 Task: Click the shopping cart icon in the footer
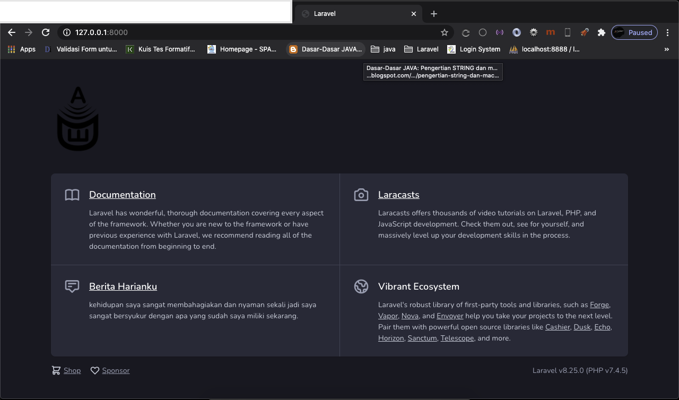pyautogui.click(x=56, y=371)
